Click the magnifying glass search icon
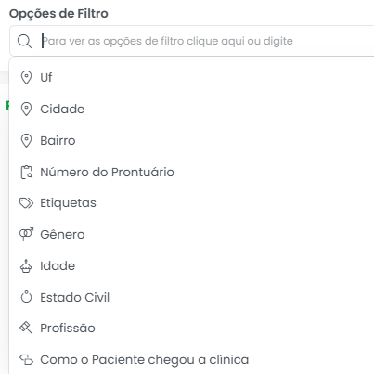 [24, 41]
